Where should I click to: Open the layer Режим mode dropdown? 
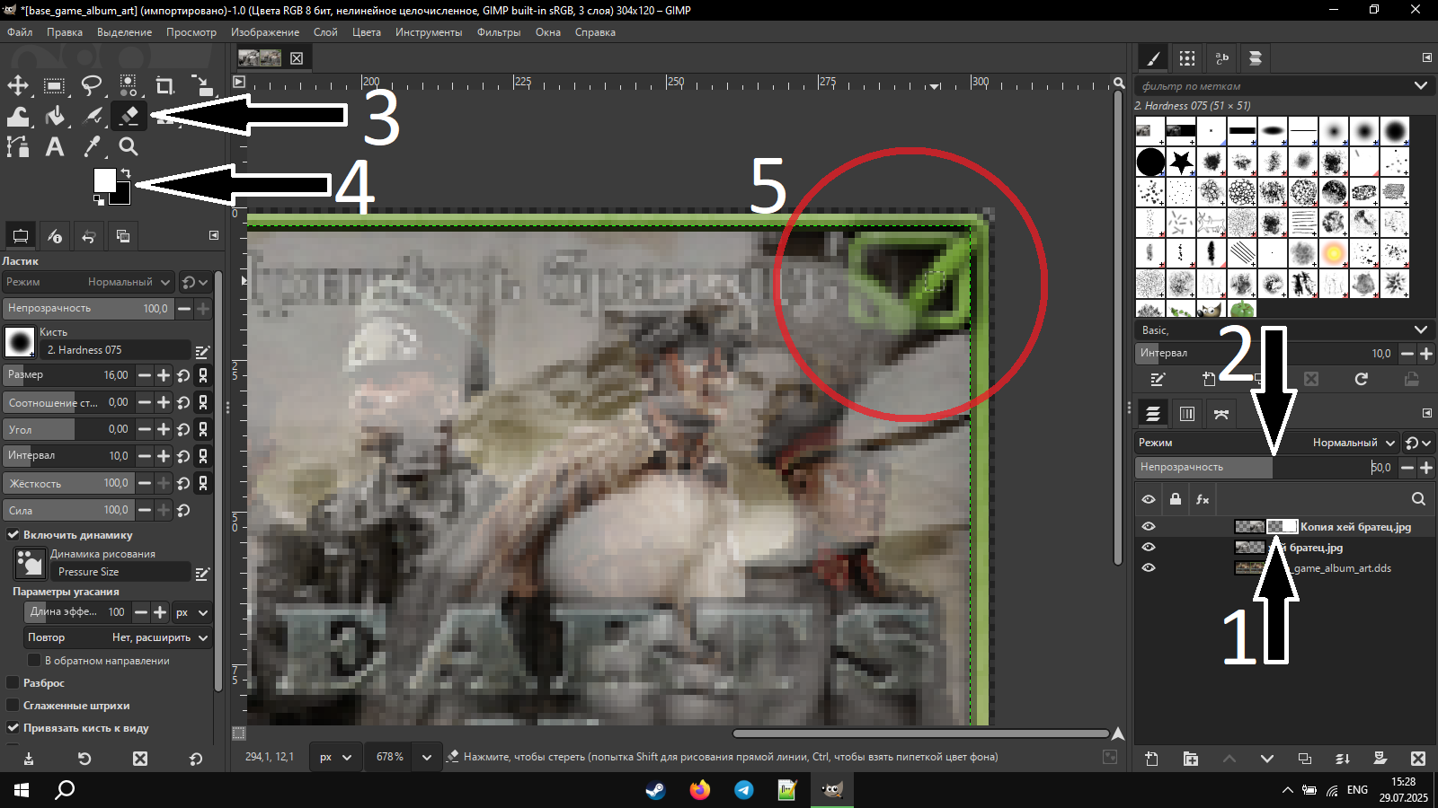1265,443
